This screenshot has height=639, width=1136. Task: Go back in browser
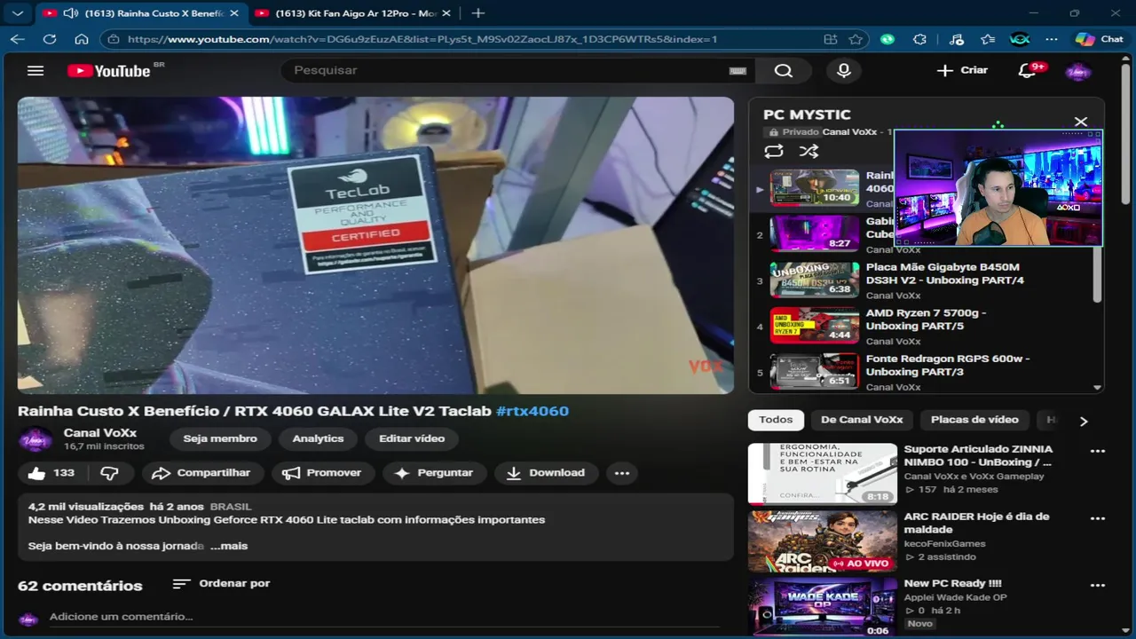(x=18, y=39)
